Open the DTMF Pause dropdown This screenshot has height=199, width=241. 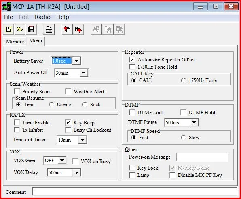tap(194, 122)
